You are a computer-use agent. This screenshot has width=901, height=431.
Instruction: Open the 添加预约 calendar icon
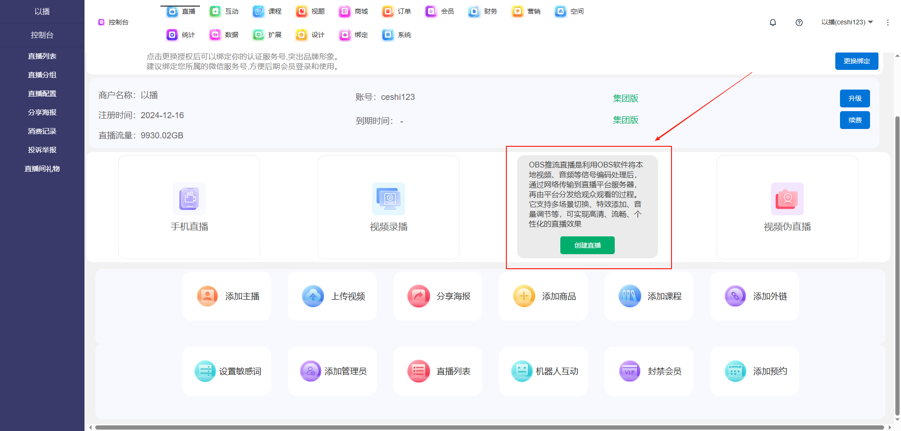735,371
